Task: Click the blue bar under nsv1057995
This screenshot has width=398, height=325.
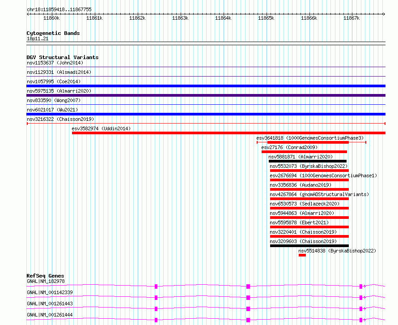Action: (206, 86)
